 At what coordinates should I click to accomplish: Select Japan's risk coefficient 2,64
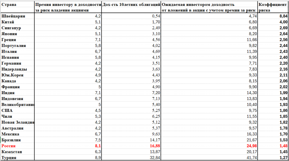pos(283,34)
